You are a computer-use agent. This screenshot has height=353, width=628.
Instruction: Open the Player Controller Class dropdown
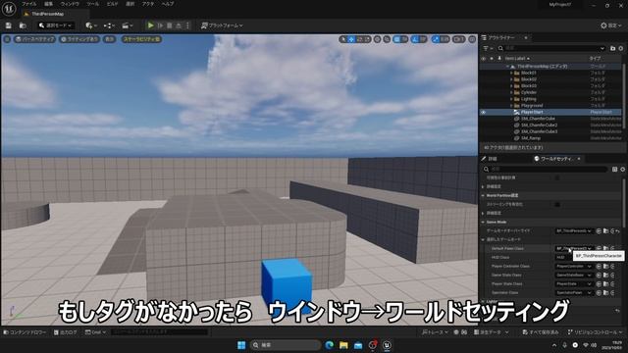click(x=574, y=266)
